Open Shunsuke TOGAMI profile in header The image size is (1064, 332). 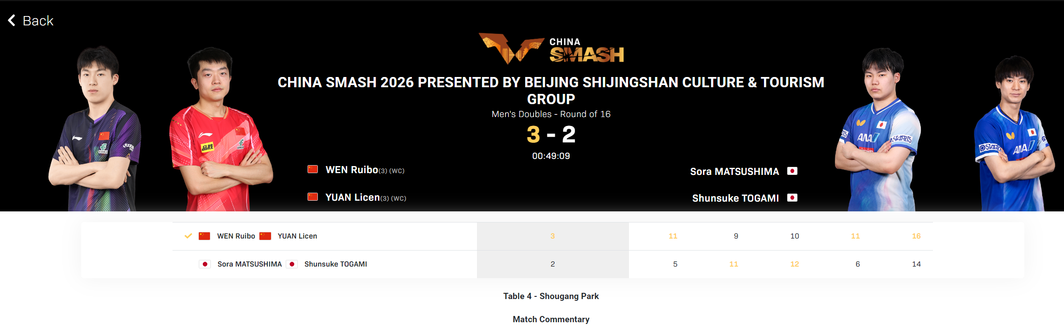click(735, 198)
